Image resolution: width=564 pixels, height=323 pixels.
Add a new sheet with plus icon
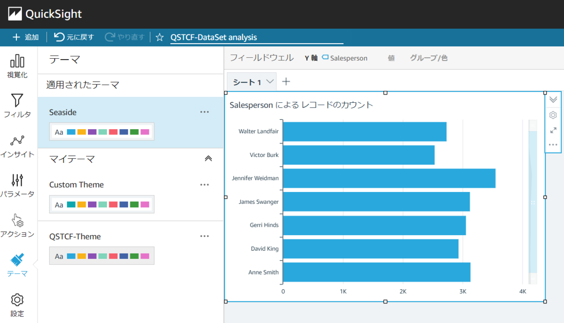(286, 82)
